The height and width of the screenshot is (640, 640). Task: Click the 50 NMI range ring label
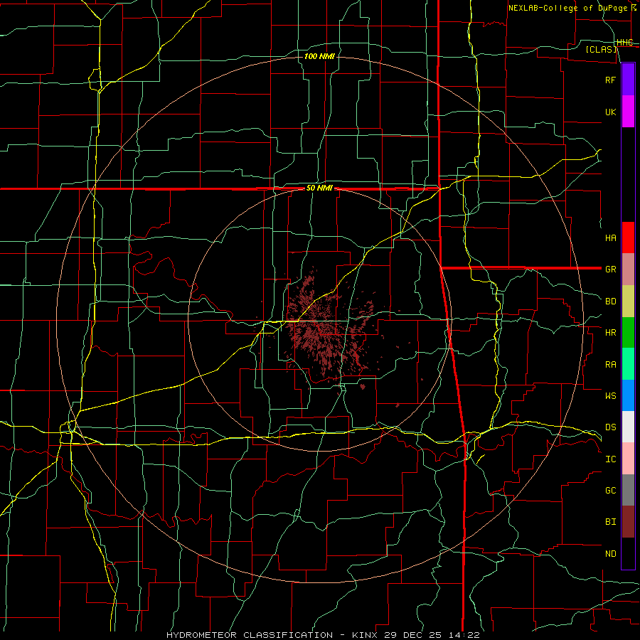point(319,188)
